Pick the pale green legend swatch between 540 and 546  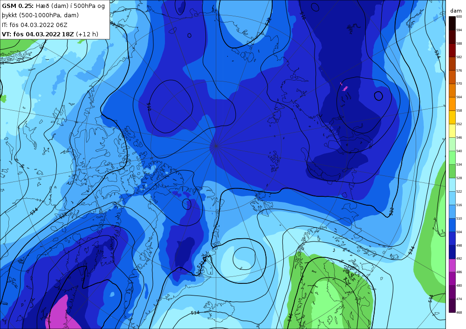coord(452,144)
